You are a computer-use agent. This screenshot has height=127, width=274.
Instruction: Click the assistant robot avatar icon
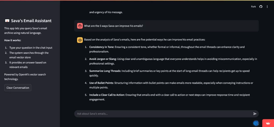(x=80, y=40)
